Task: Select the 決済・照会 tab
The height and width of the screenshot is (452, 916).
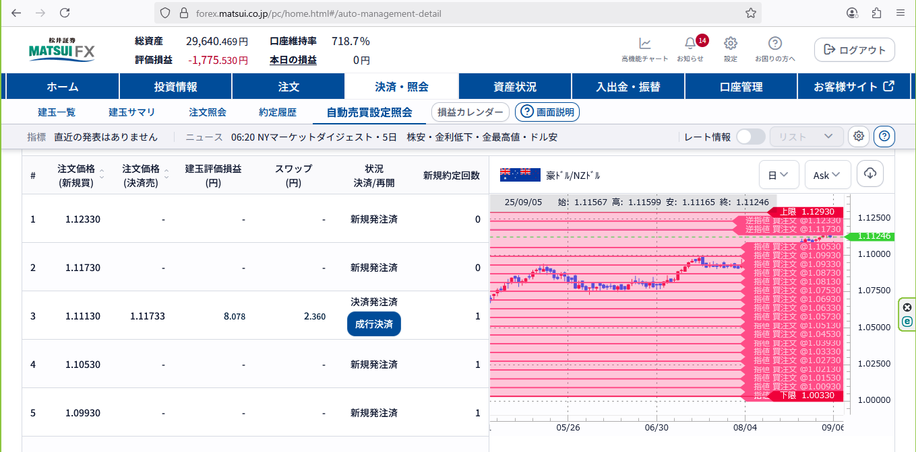Action: 402,87
